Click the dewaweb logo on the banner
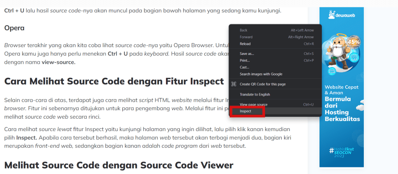The width and height of the screenshot is (398, 174). coord(341,15)
